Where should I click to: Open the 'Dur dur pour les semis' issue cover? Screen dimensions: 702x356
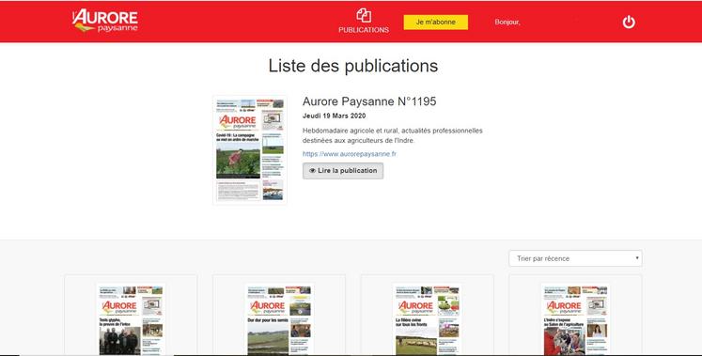point(279,319)
